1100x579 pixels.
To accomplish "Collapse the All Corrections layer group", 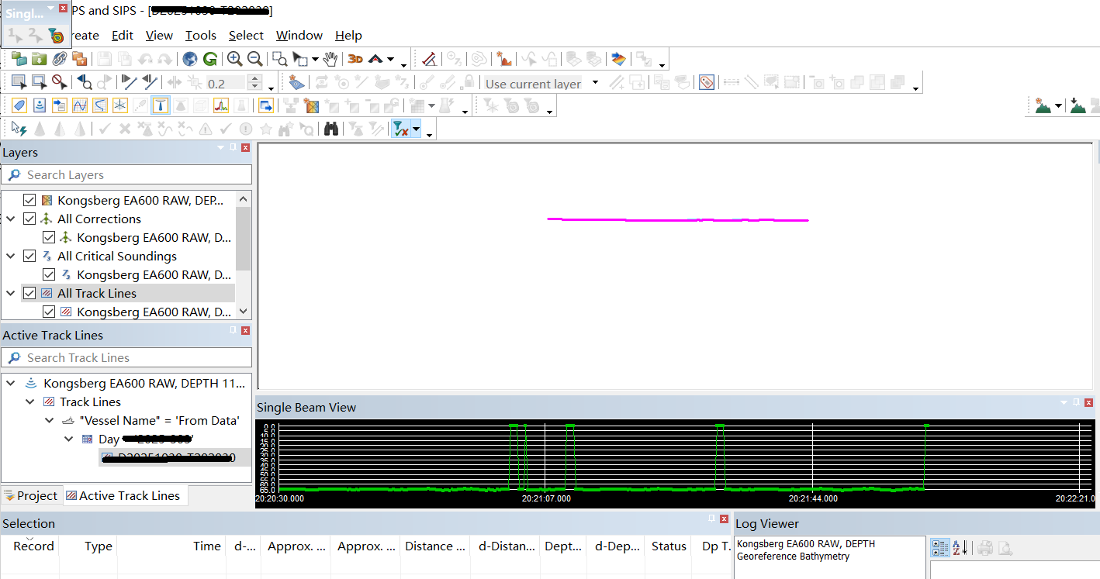I will [11, 219].
